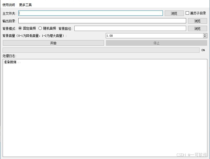Click the 准备就绪... log text

point(12,62)
